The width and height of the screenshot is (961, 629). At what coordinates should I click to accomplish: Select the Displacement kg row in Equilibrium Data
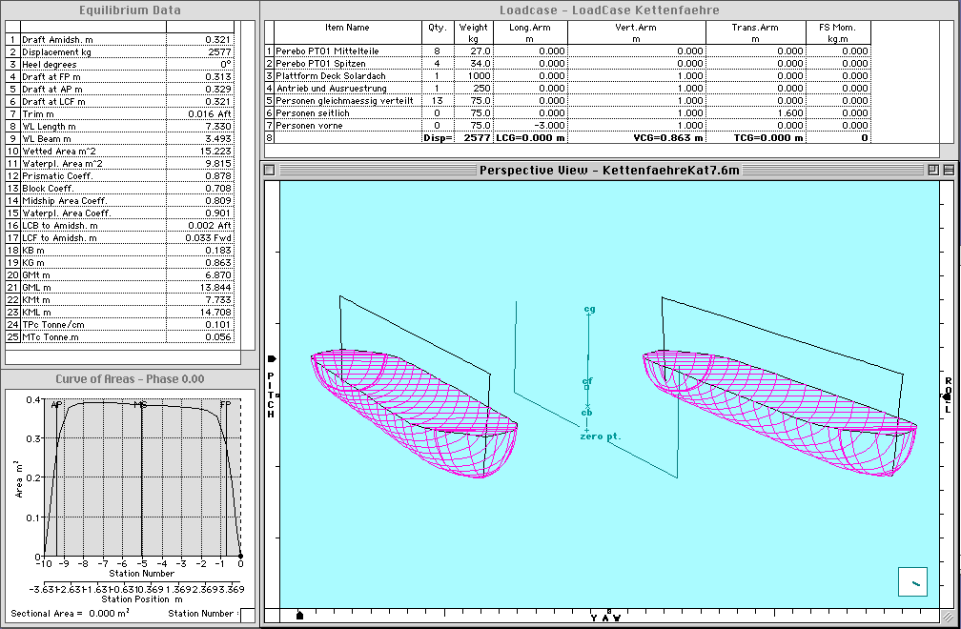(123, 51)
